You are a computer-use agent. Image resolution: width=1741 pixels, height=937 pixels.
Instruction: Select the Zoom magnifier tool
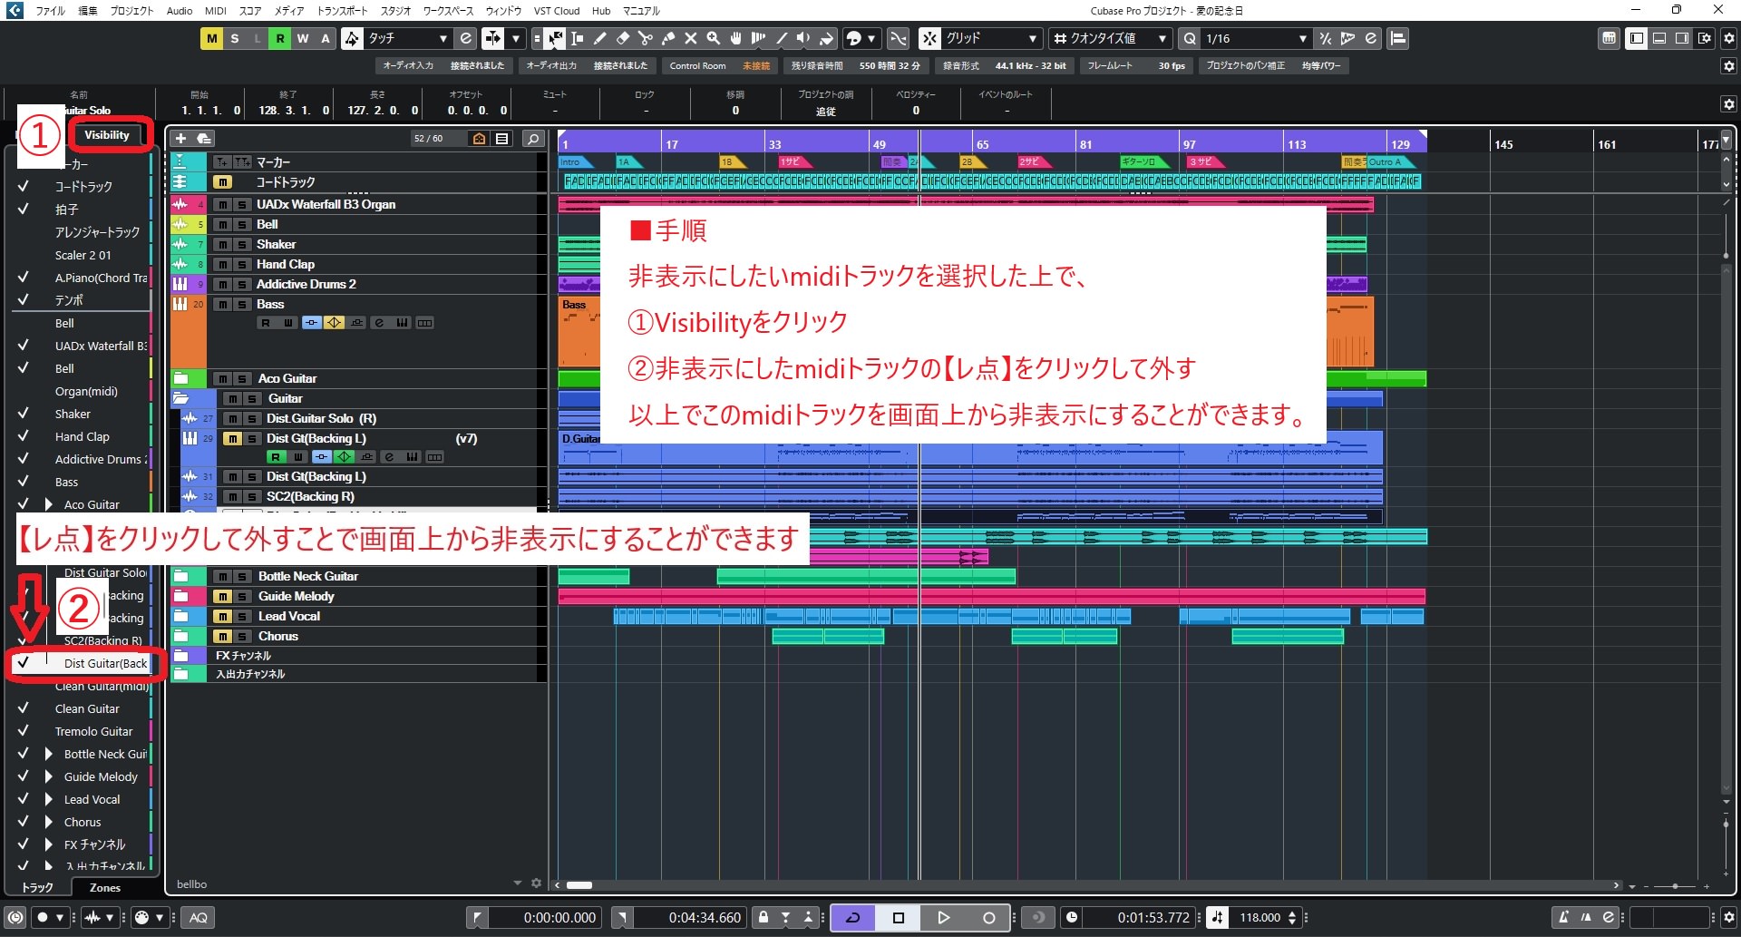(x=713, y=38)
